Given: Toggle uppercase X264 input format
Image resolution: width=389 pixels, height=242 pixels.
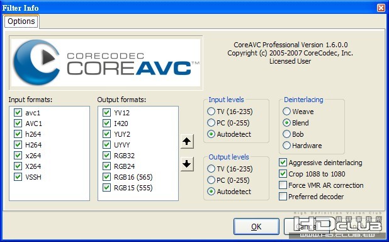Looking at the screenshot, I should (18, 166).
